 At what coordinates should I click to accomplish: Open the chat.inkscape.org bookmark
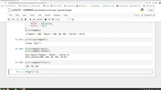coord(69,6)
